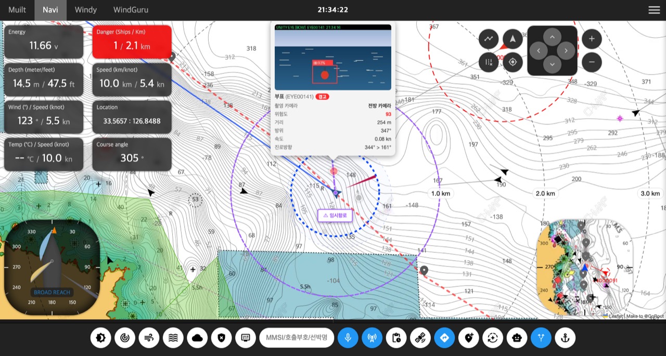
Task: Pan the map right
Action: tap(566, 51)
